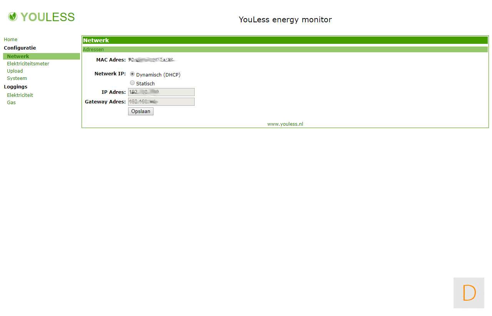Click the YouLess leaf logo icon
This screenshot has height=316, width=492.
13,17
